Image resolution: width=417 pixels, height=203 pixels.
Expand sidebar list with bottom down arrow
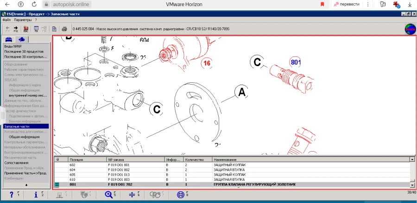point(25,185)
